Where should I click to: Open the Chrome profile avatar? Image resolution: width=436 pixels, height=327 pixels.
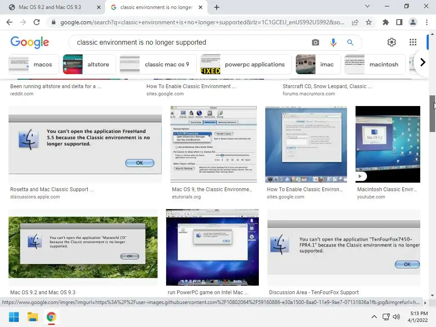pos(413,22)
